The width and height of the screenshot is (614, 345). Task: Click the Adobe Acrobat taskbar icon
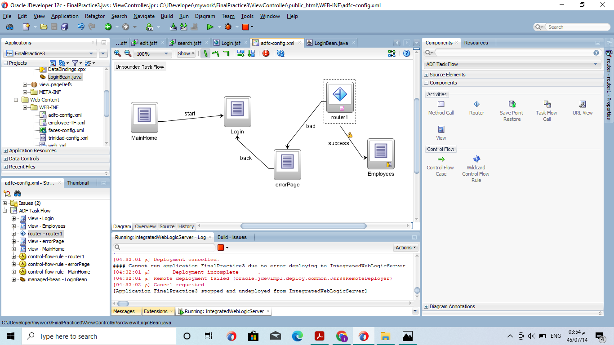[320, 336]
